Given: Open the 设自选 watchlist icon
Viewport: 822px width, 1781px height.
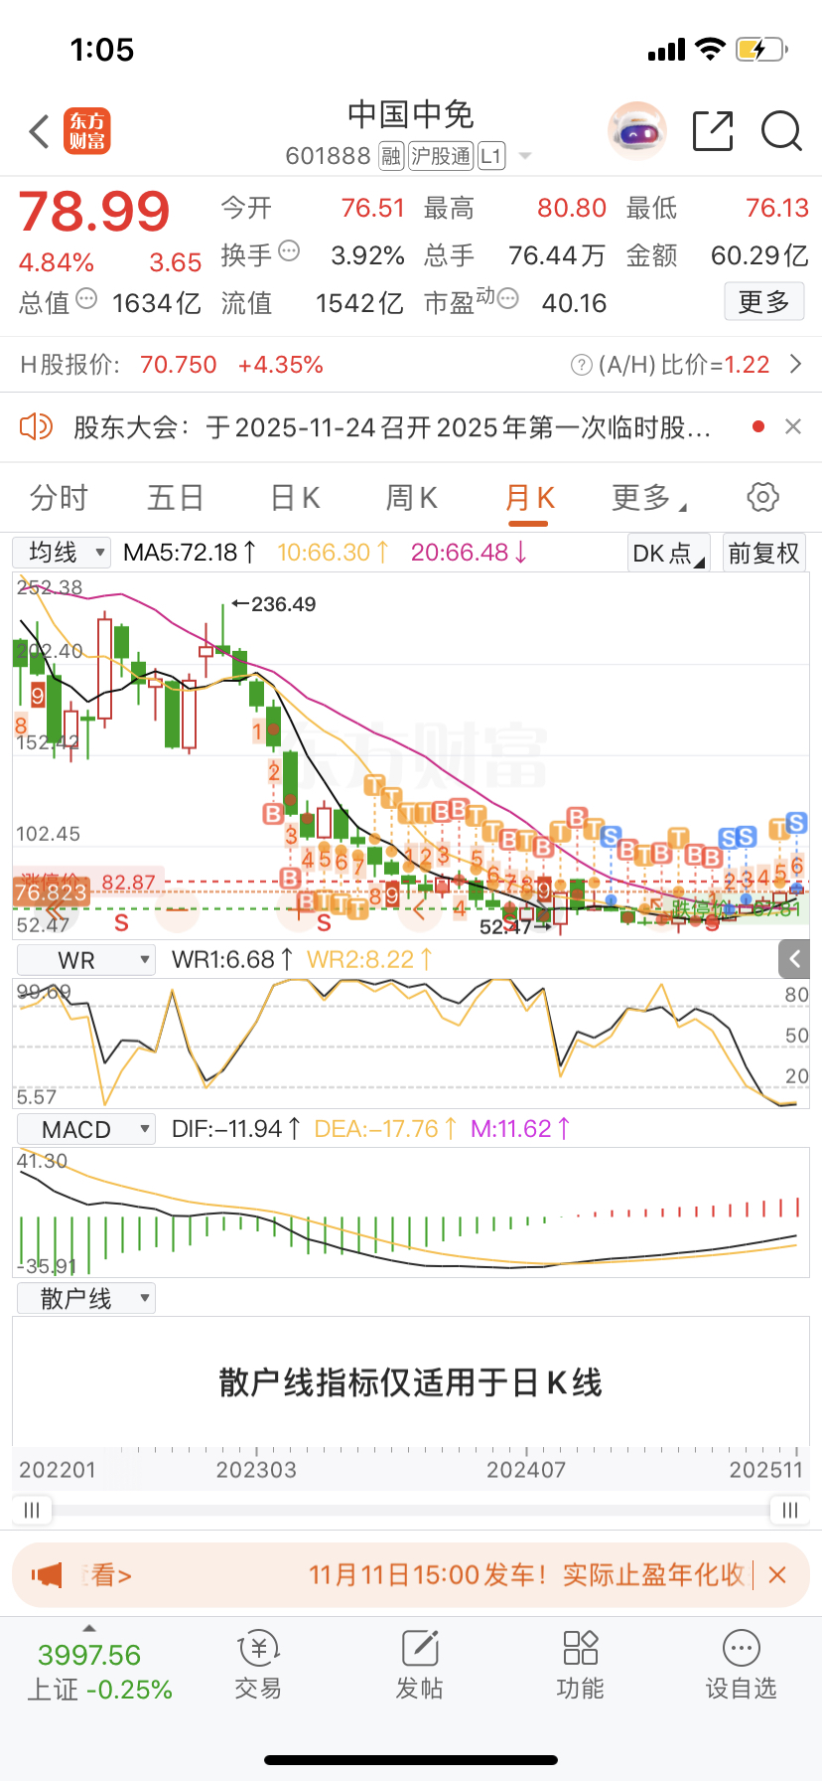Looking at the screenshot, I should click(x=741, y=1666).
